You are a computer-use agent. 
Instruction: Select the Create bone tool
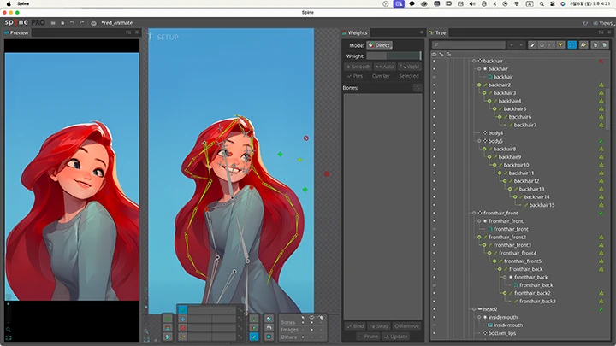tap(168, 337)
